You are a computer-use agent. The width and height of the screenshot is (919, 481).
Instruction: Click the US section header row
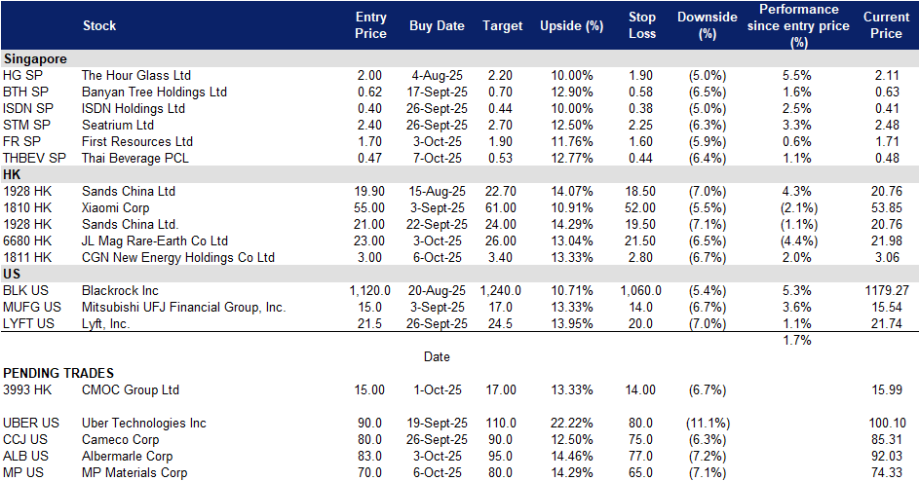tap(460, 274)
